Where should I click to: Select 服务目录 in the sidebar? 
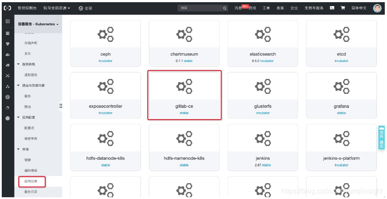(31, 192)
